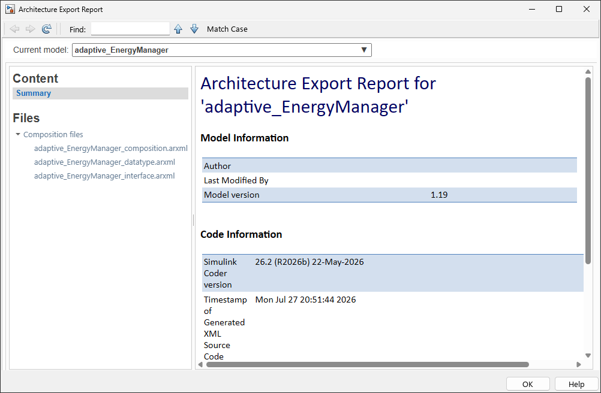Open the Current model dropdown
The width and height of the screenshot is (601, 393).
pos(221,50)
